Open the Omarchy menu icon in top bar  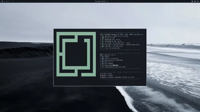point(2,1)
